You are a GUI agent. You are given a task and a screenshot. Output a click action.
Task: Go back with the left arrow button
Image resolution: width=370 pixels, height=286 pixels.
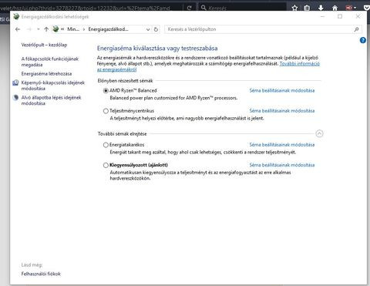(18, 29)
